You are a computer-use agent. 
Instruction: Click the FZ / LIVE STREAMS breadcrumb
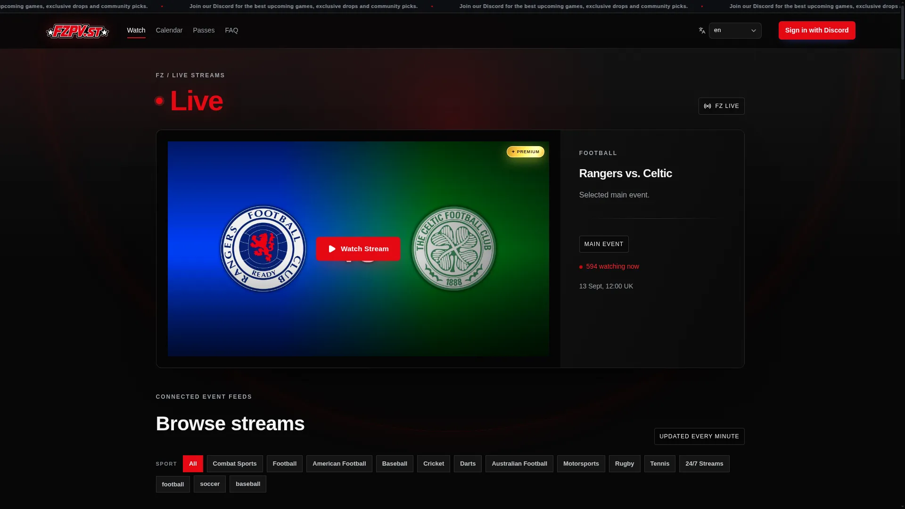[x=190, y=75]
